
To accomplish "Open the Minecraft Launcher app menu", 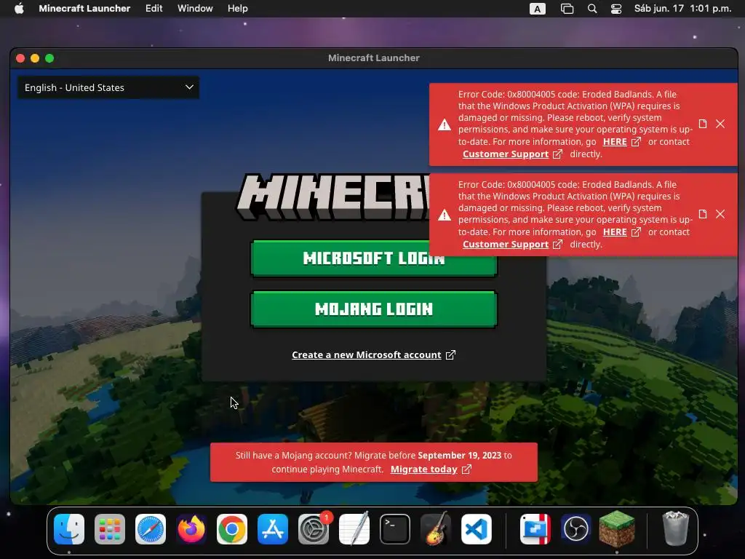I will (x=84, y=9).
